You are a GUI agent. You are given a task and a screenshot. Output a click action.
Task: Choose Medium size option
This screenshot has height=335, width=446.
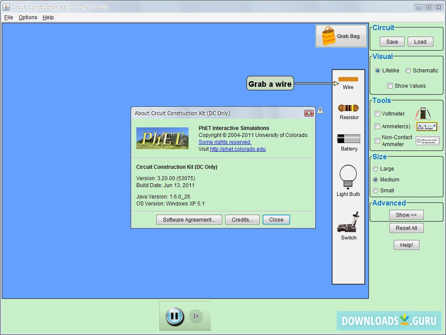click(x=375, y=180)
